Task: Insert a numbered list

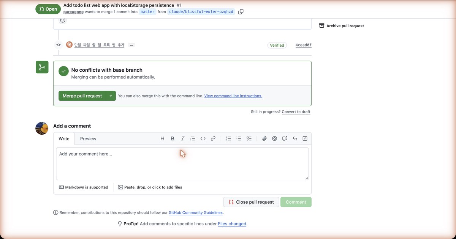Action: pyautogui.click(x=228, y=138)
